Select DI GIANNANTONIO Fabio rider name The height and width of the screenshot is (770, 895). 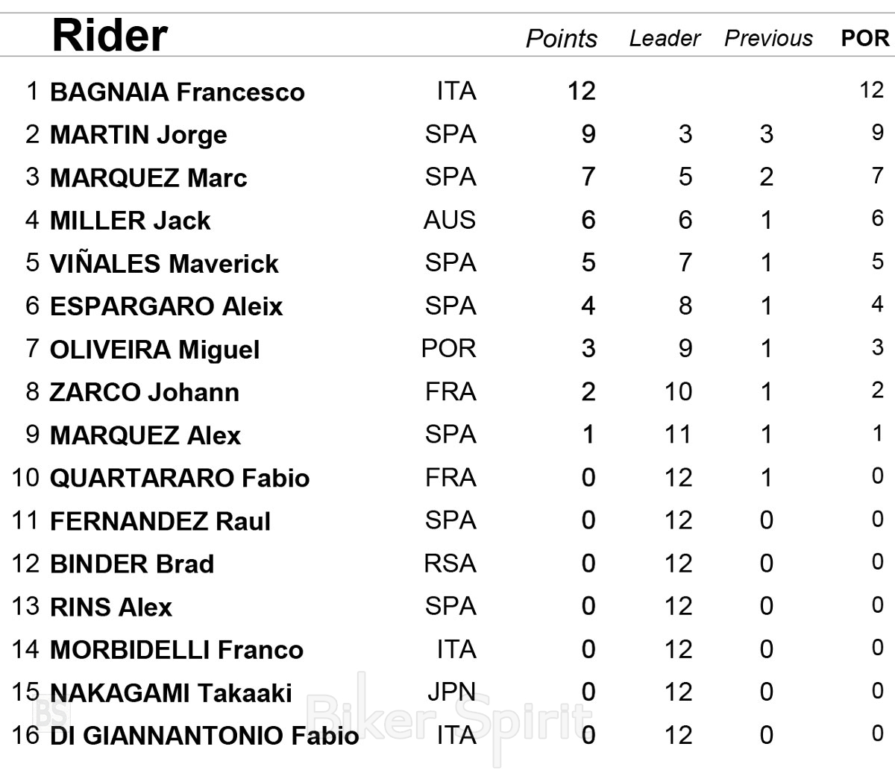click(204, 736)
